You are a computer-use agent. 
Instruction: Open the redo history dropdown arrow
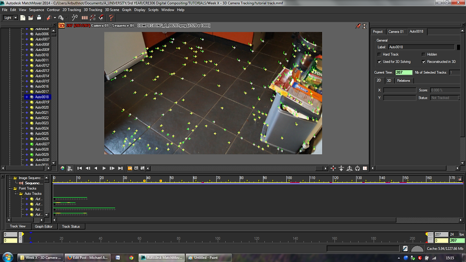coord(66,18)
